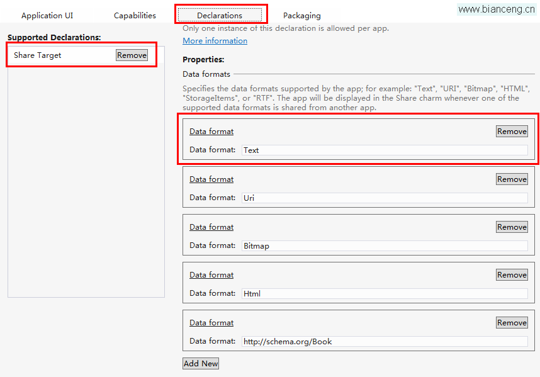Click the Bitmap data format field

point(385,246)
